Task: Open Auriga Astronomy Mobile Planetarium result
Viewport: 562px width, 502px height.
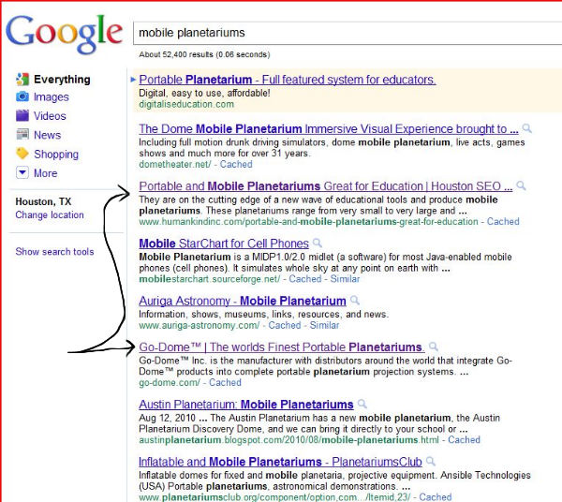Action: pos(243,301)
